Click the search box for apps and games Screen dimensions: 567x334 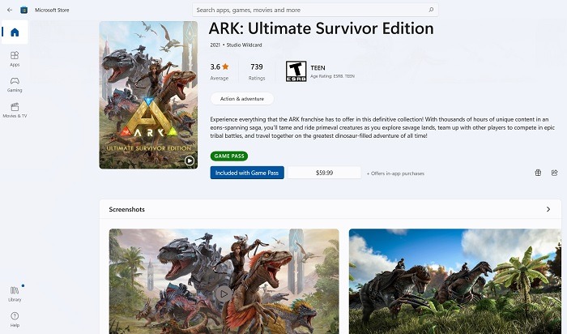point(315,11)
